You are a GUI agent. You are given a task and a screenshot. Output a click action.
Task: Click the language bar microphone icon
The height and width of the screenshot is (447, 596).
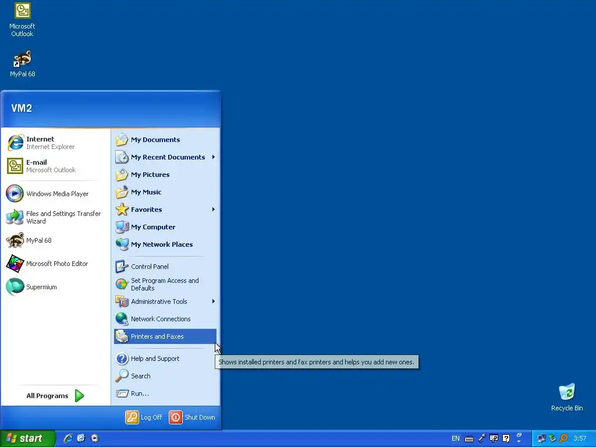[481, 439]
